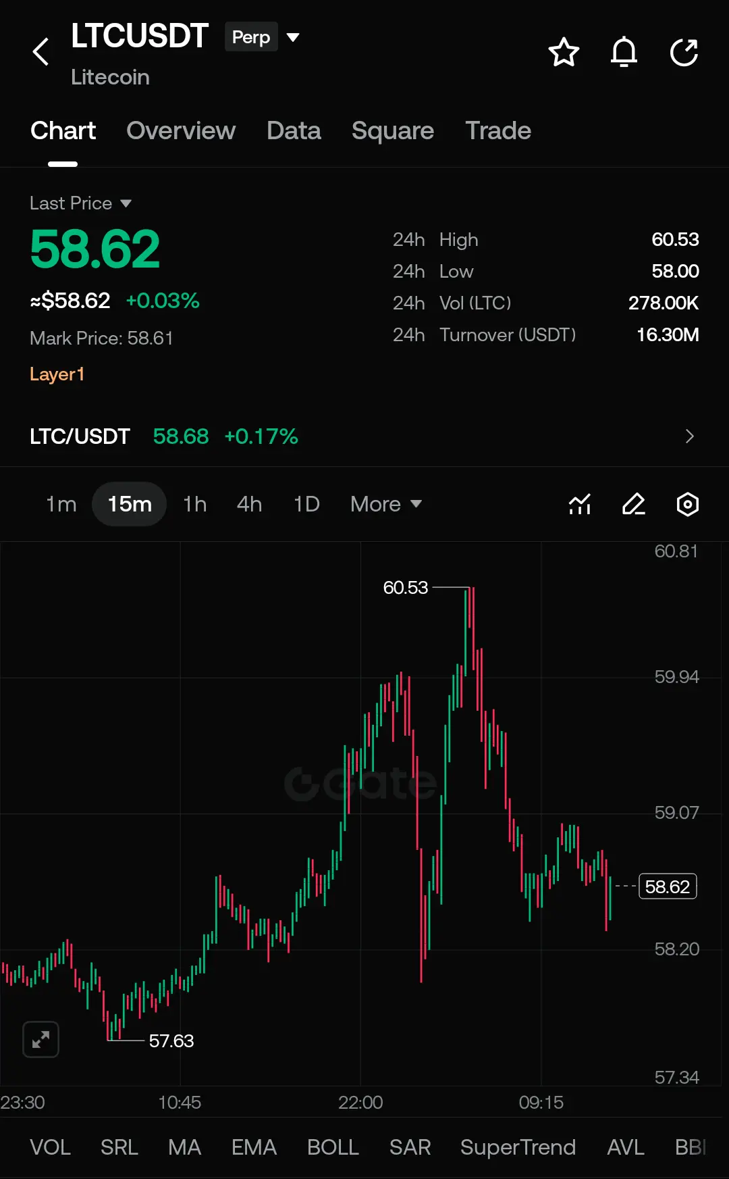
Task: Tap the +0.17% spot change
Action: point(261,436)
